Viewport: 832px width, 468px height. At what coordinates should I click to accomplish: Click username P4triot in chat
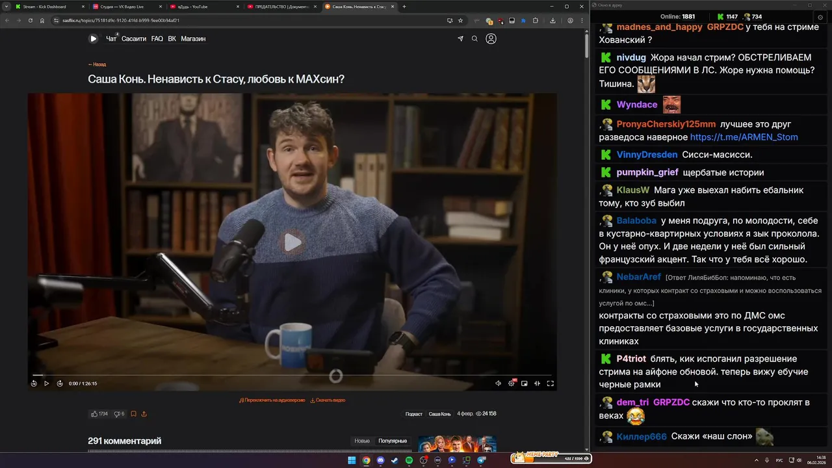631,359
